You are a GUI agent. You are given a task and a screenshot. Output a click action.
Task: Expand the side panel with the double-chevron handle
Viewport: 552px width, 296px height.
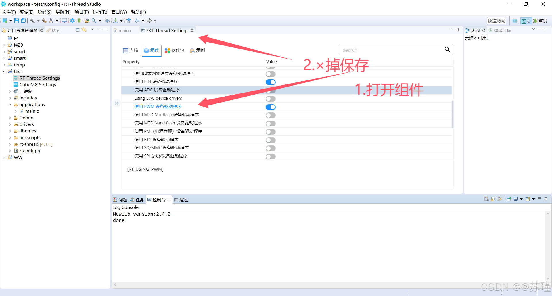pos(117,103)
